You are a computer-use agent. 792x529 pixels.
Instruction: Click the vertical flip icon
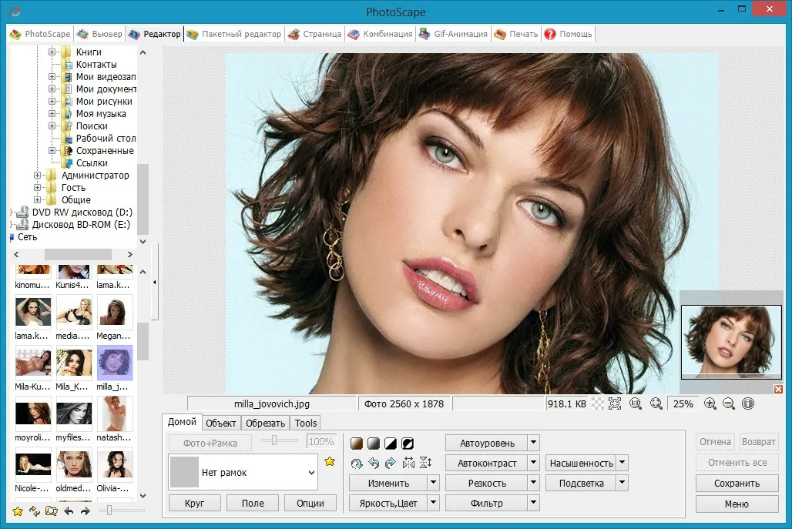pyautogui.click(x=425, y=463)
